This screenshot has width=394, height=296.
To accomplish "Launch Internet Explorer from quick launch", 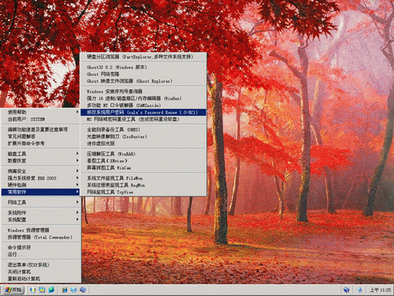I will click(65, 290).
